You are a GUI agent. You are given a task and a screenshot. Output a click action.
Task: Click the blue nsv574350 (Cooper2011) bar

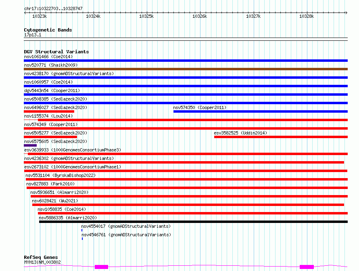(x=261, y=111)
